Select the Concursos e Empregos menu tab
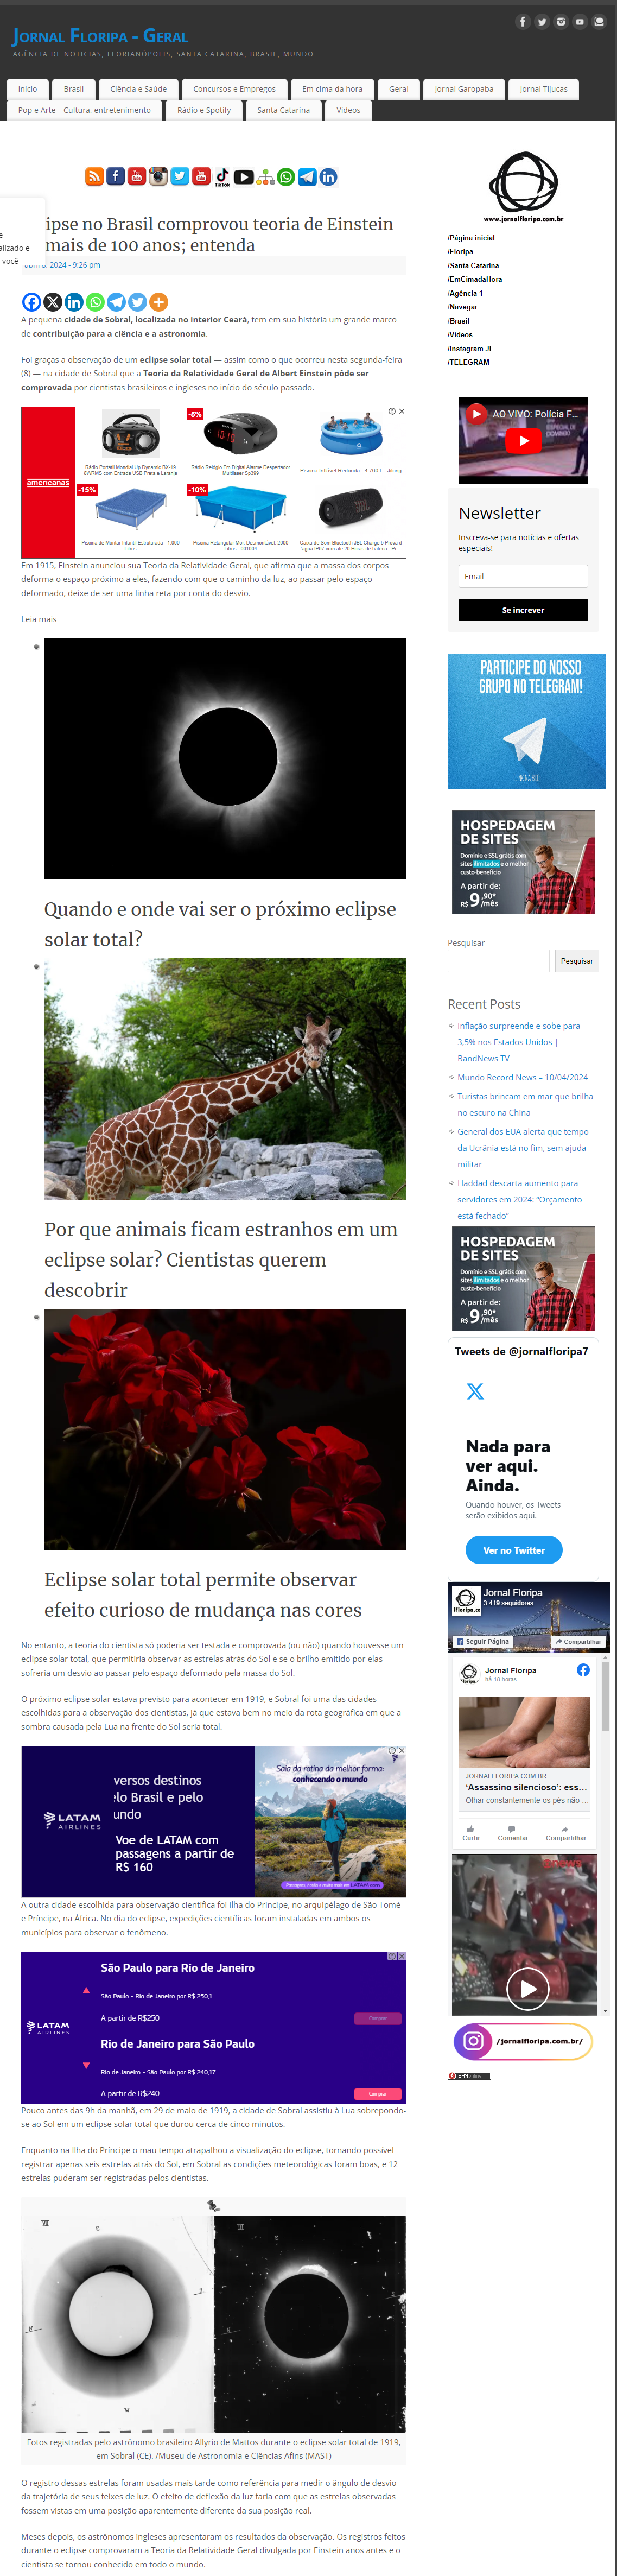The image size is (617, 2576). coord(234,89)
